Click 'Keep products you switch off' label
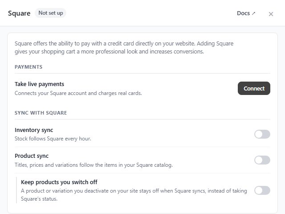The width and height of the screenshot is (285, 214). pos(59,182)
